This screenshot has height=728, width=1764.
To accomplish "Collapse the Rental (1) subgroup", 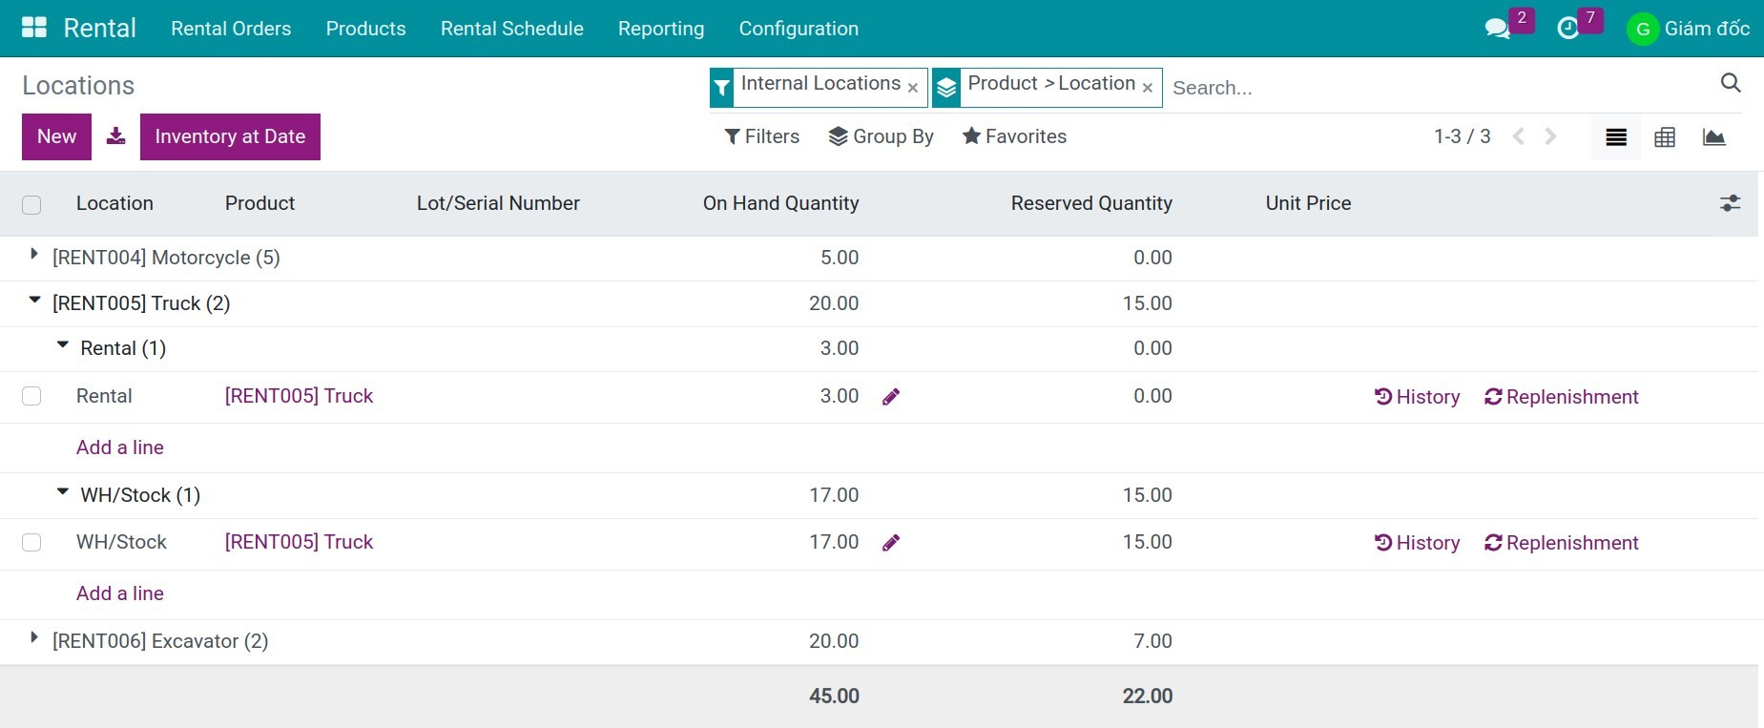I will pos(63,345).
